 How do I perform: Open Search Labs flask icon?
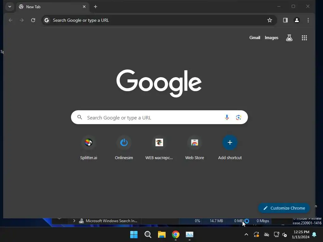[289, 38]
